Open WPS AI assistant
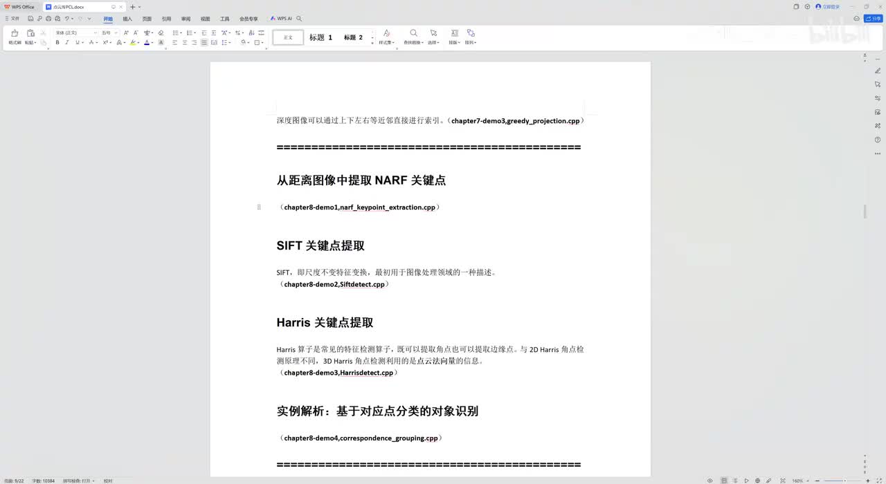 (x=281, y=19)
